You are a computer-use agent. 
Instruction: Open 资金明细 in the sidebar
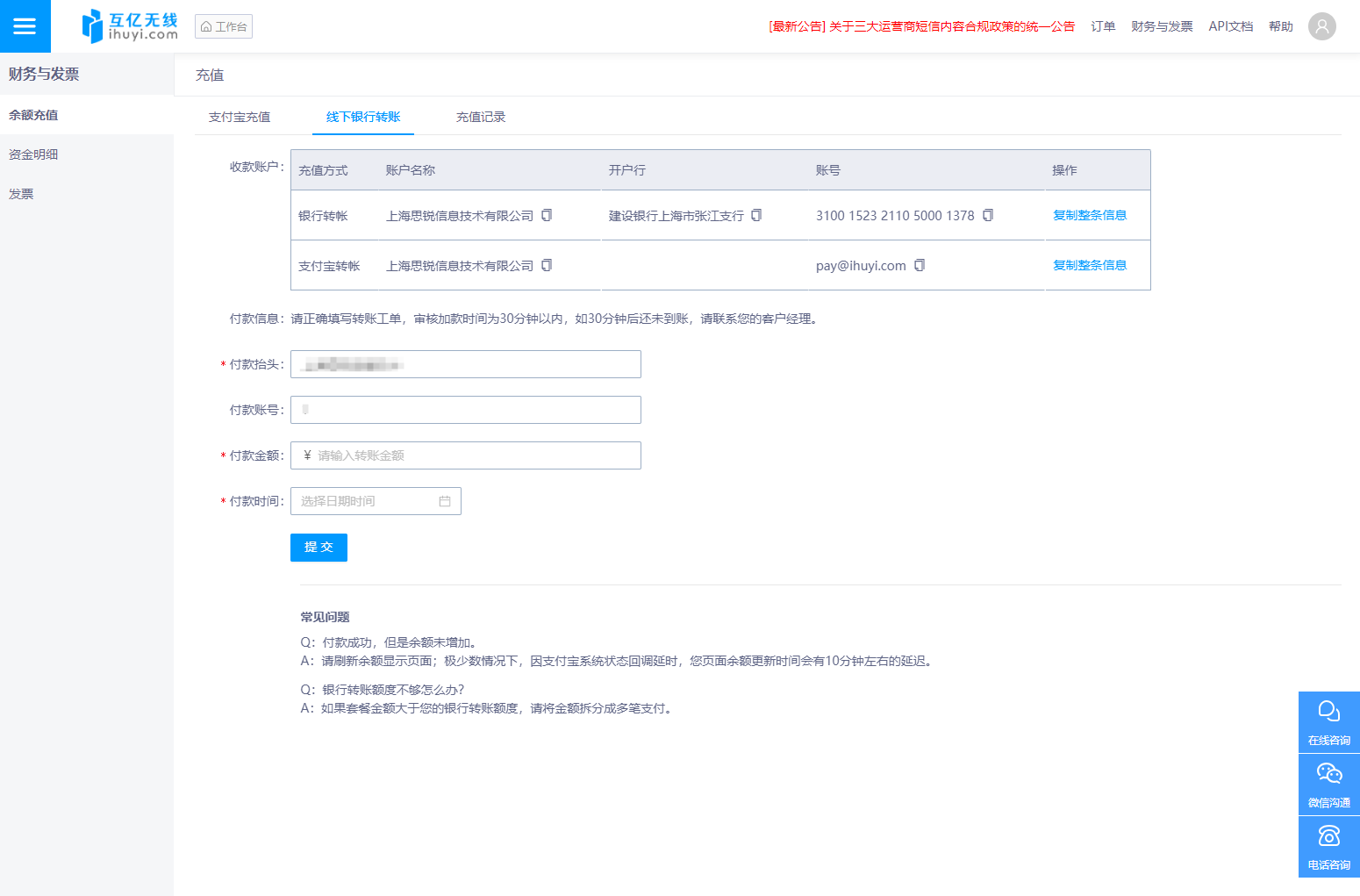pos(33,154)
